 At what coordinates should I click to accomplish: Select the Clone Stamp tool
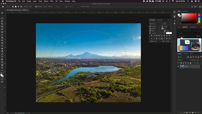click(x=2, y=37)
